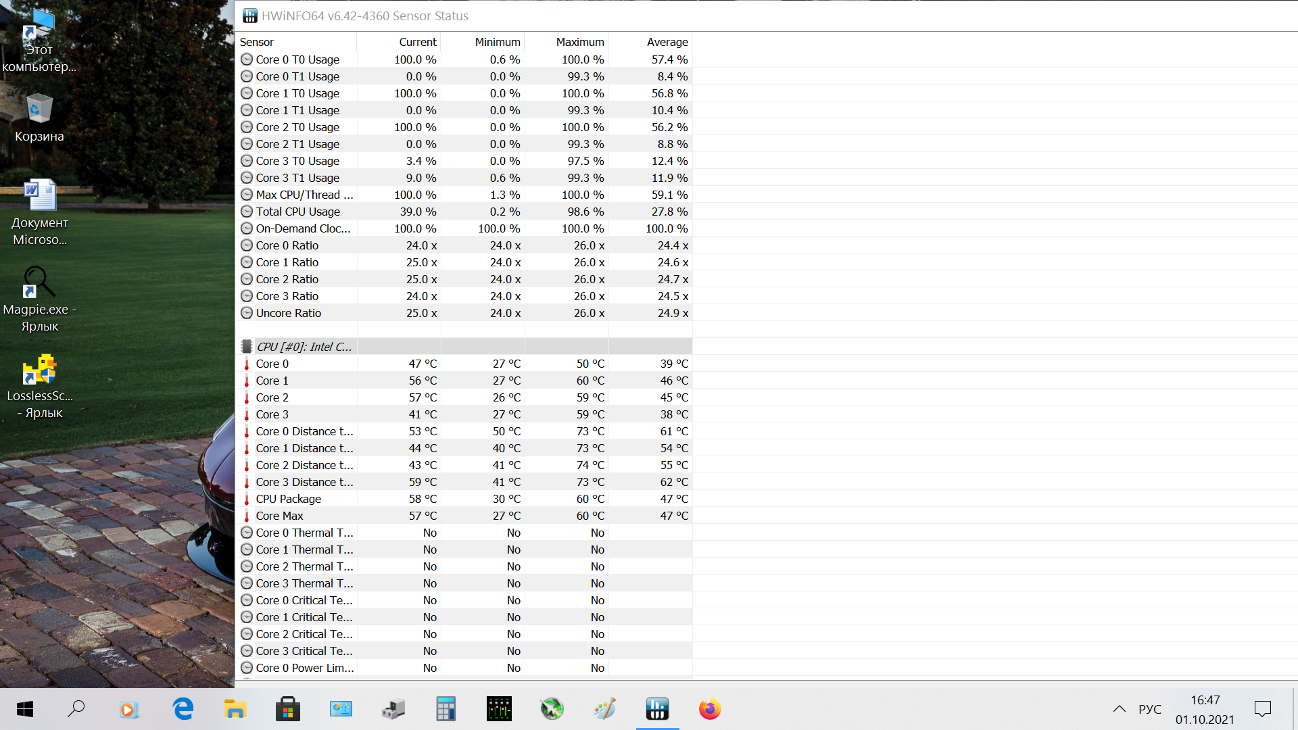Click the Sensor column header
This screenshot has height=730, width=1298.
click(x=257, y=42)
